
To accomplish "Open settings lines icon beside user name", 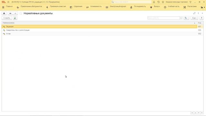I will coord(190,2).
